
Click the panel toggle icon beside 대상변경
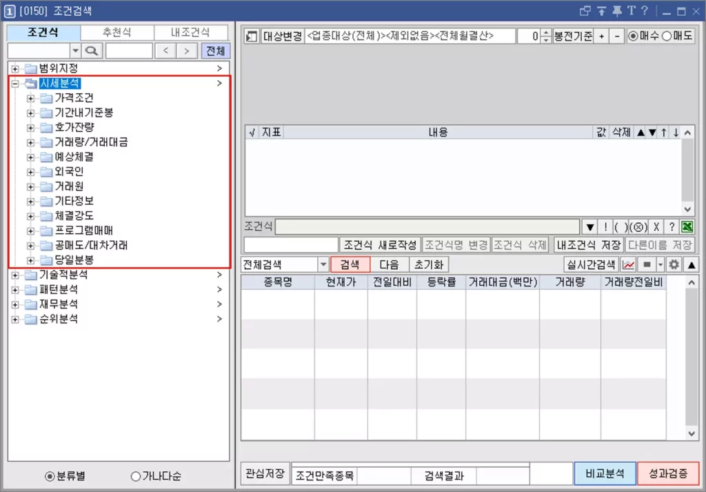[x=251, y=37]
